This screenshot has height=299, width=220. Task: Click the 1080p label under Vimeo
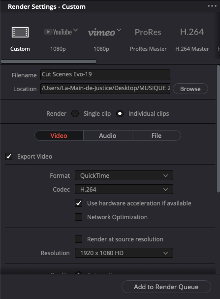pos(101,49)
